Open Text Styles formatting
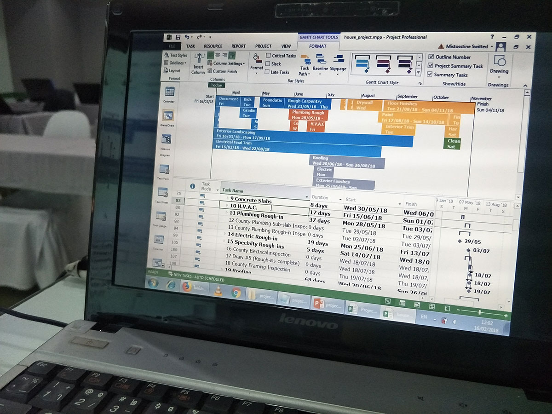 [175, 55]
